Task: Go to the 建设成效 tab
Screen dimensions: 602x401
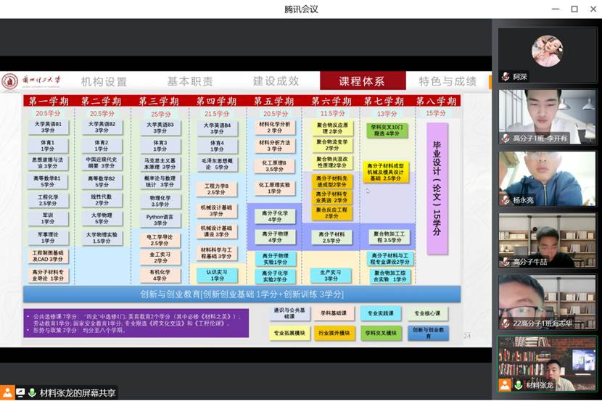Action: pos(276,81)
